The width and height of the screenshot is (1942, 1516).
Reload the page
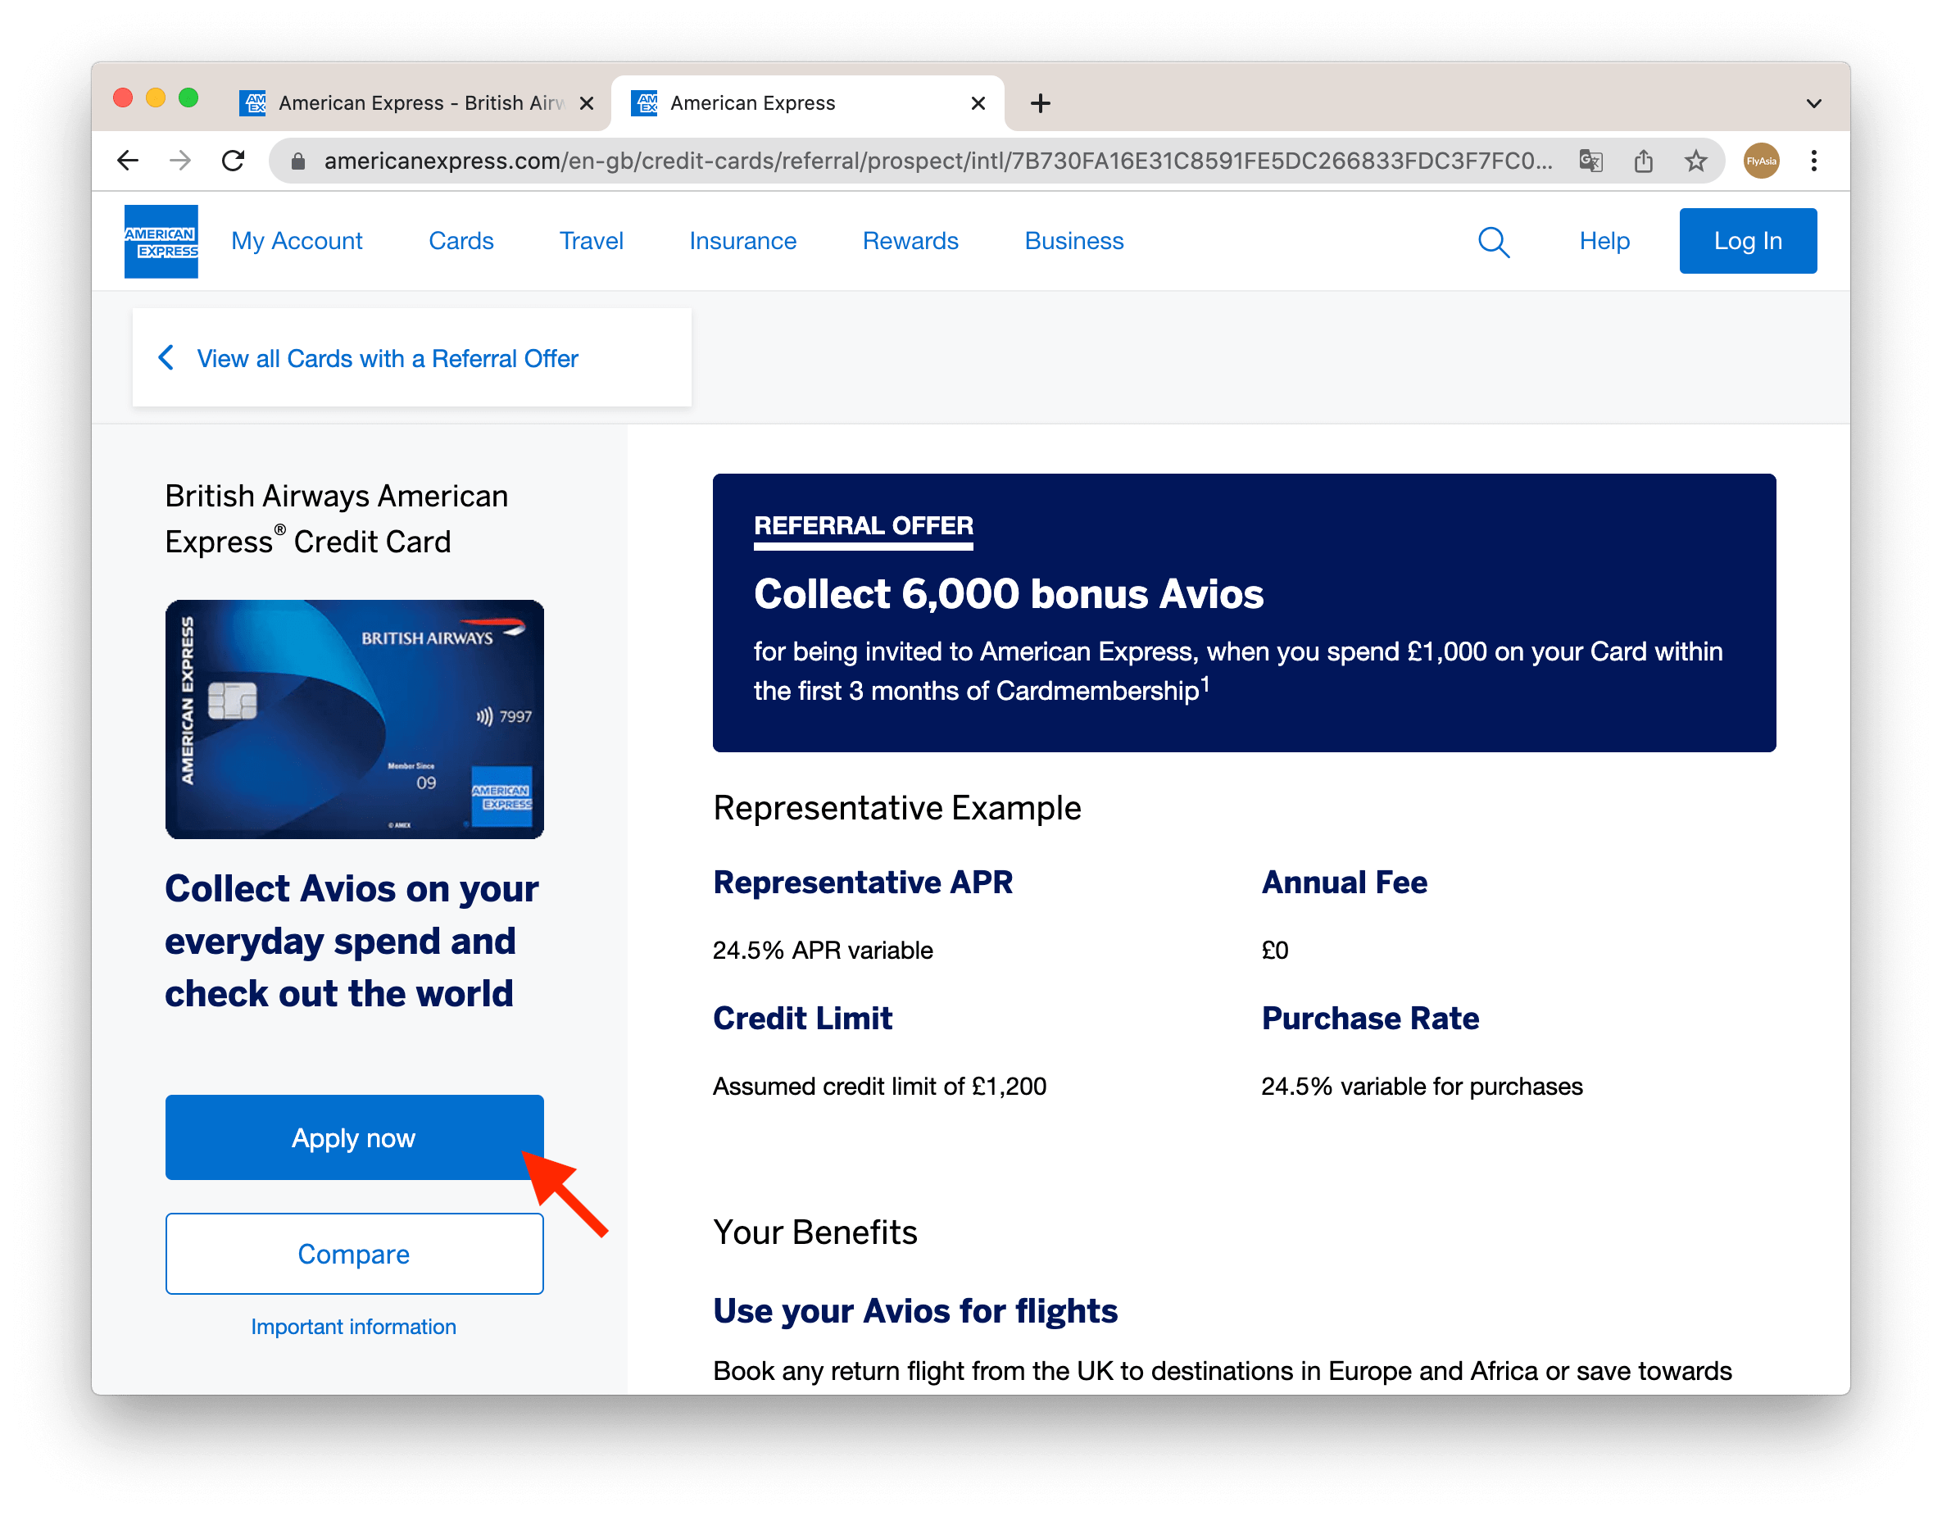(233, 161)
